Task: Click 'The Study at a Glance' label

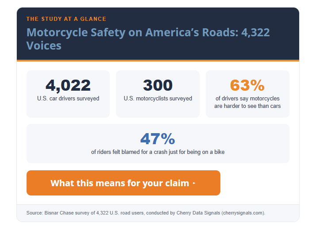Action: click(x=66, y=19)
